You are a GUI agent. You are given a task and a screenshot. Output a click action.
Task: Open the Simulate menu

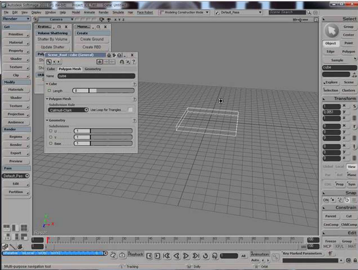coord(118,12)
